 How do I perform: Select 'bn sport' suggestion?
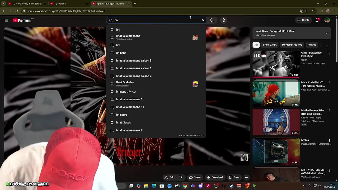(x=156, y=115)
